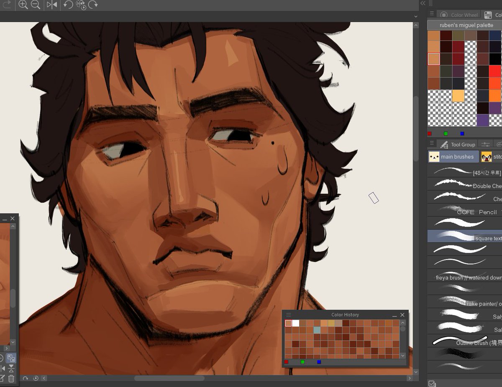Click the zoom out magnifier icon
This screenshot has height=387, width=502.
pos(36,5)
